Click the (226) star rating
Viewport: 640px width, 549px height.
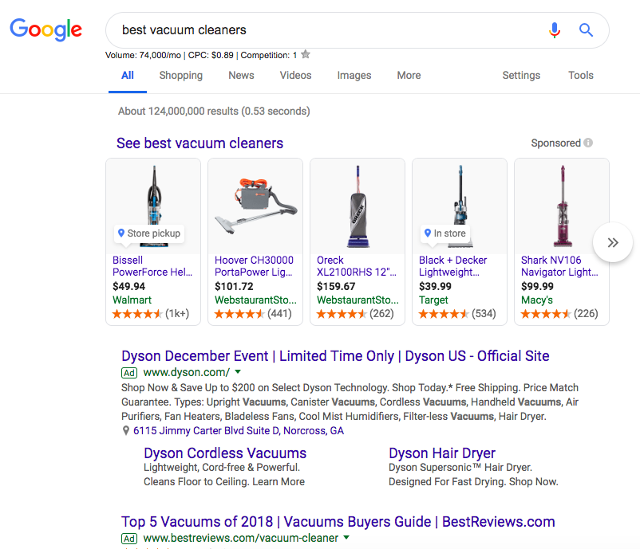coord(559,314)
